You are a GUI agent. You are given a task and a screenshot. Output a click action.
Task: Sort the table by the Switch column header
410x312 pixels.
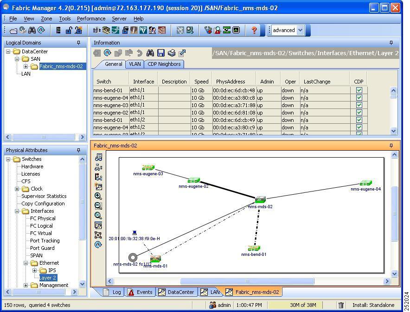tap(111, 82)
